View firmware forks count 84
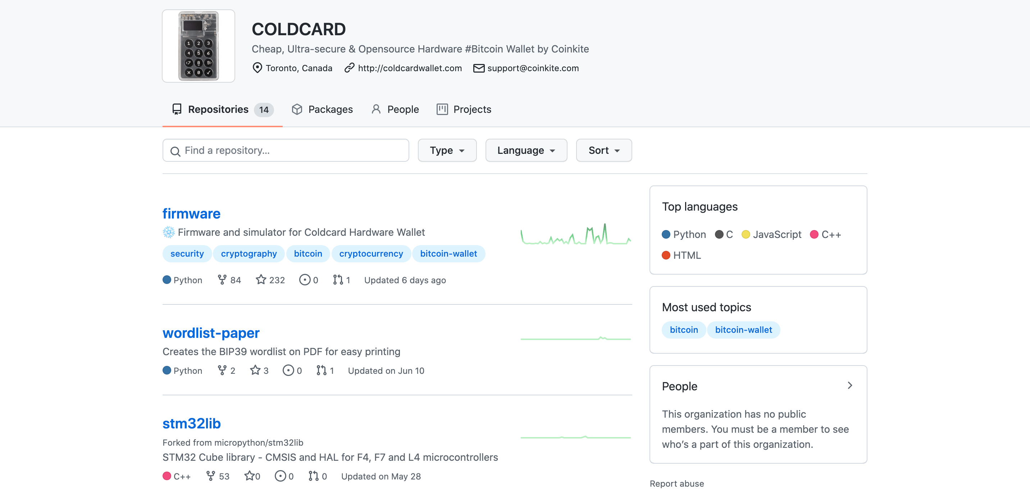Screen dimensions: 1030x496 pyautogui.click(x=229, y=280)
